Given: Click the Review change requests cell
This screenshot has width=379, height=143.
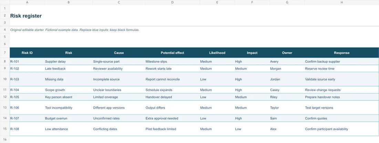Looking at the screenshot, I should click(x=341, y=90).
